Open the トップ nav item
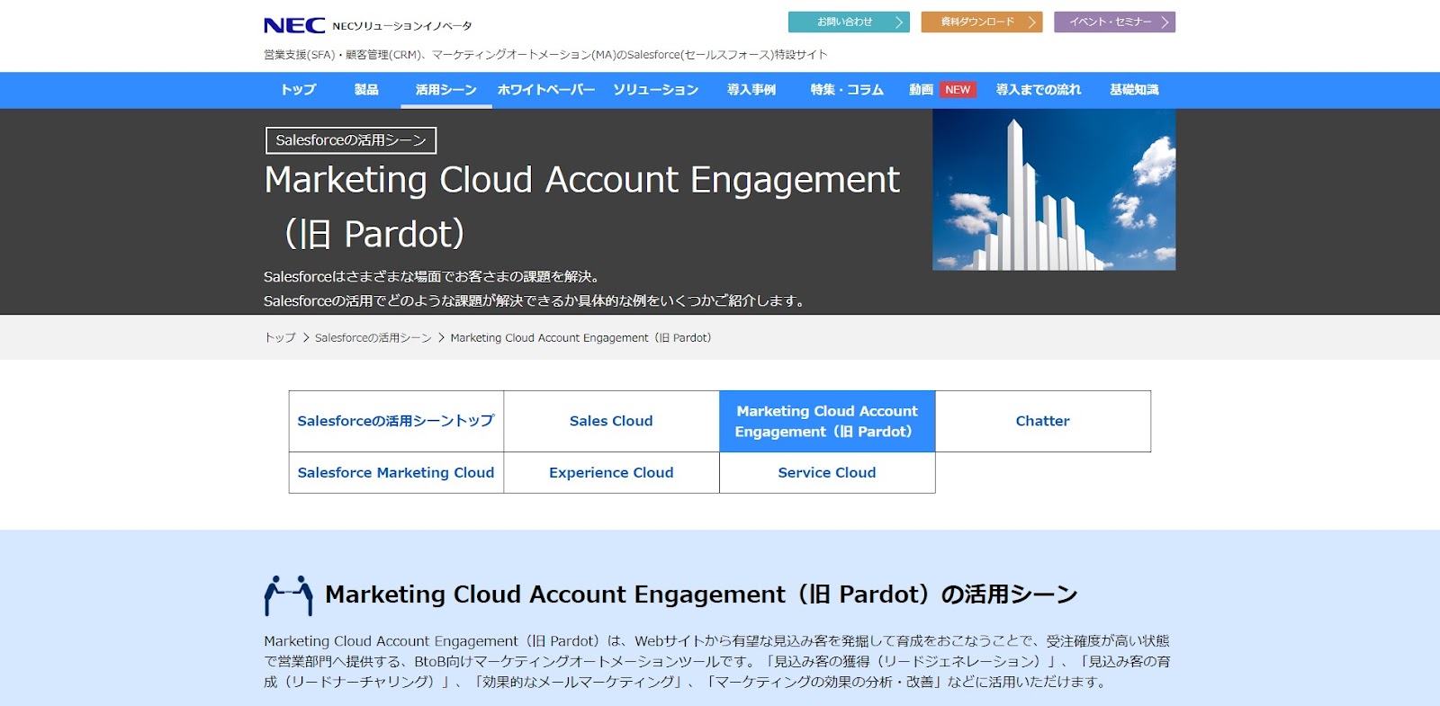Viewport: 1440px width, 706px height. (x=298, y=90)
